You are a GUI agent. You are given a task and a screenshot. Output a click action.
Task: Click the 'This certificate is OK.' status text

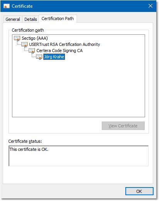29,149
